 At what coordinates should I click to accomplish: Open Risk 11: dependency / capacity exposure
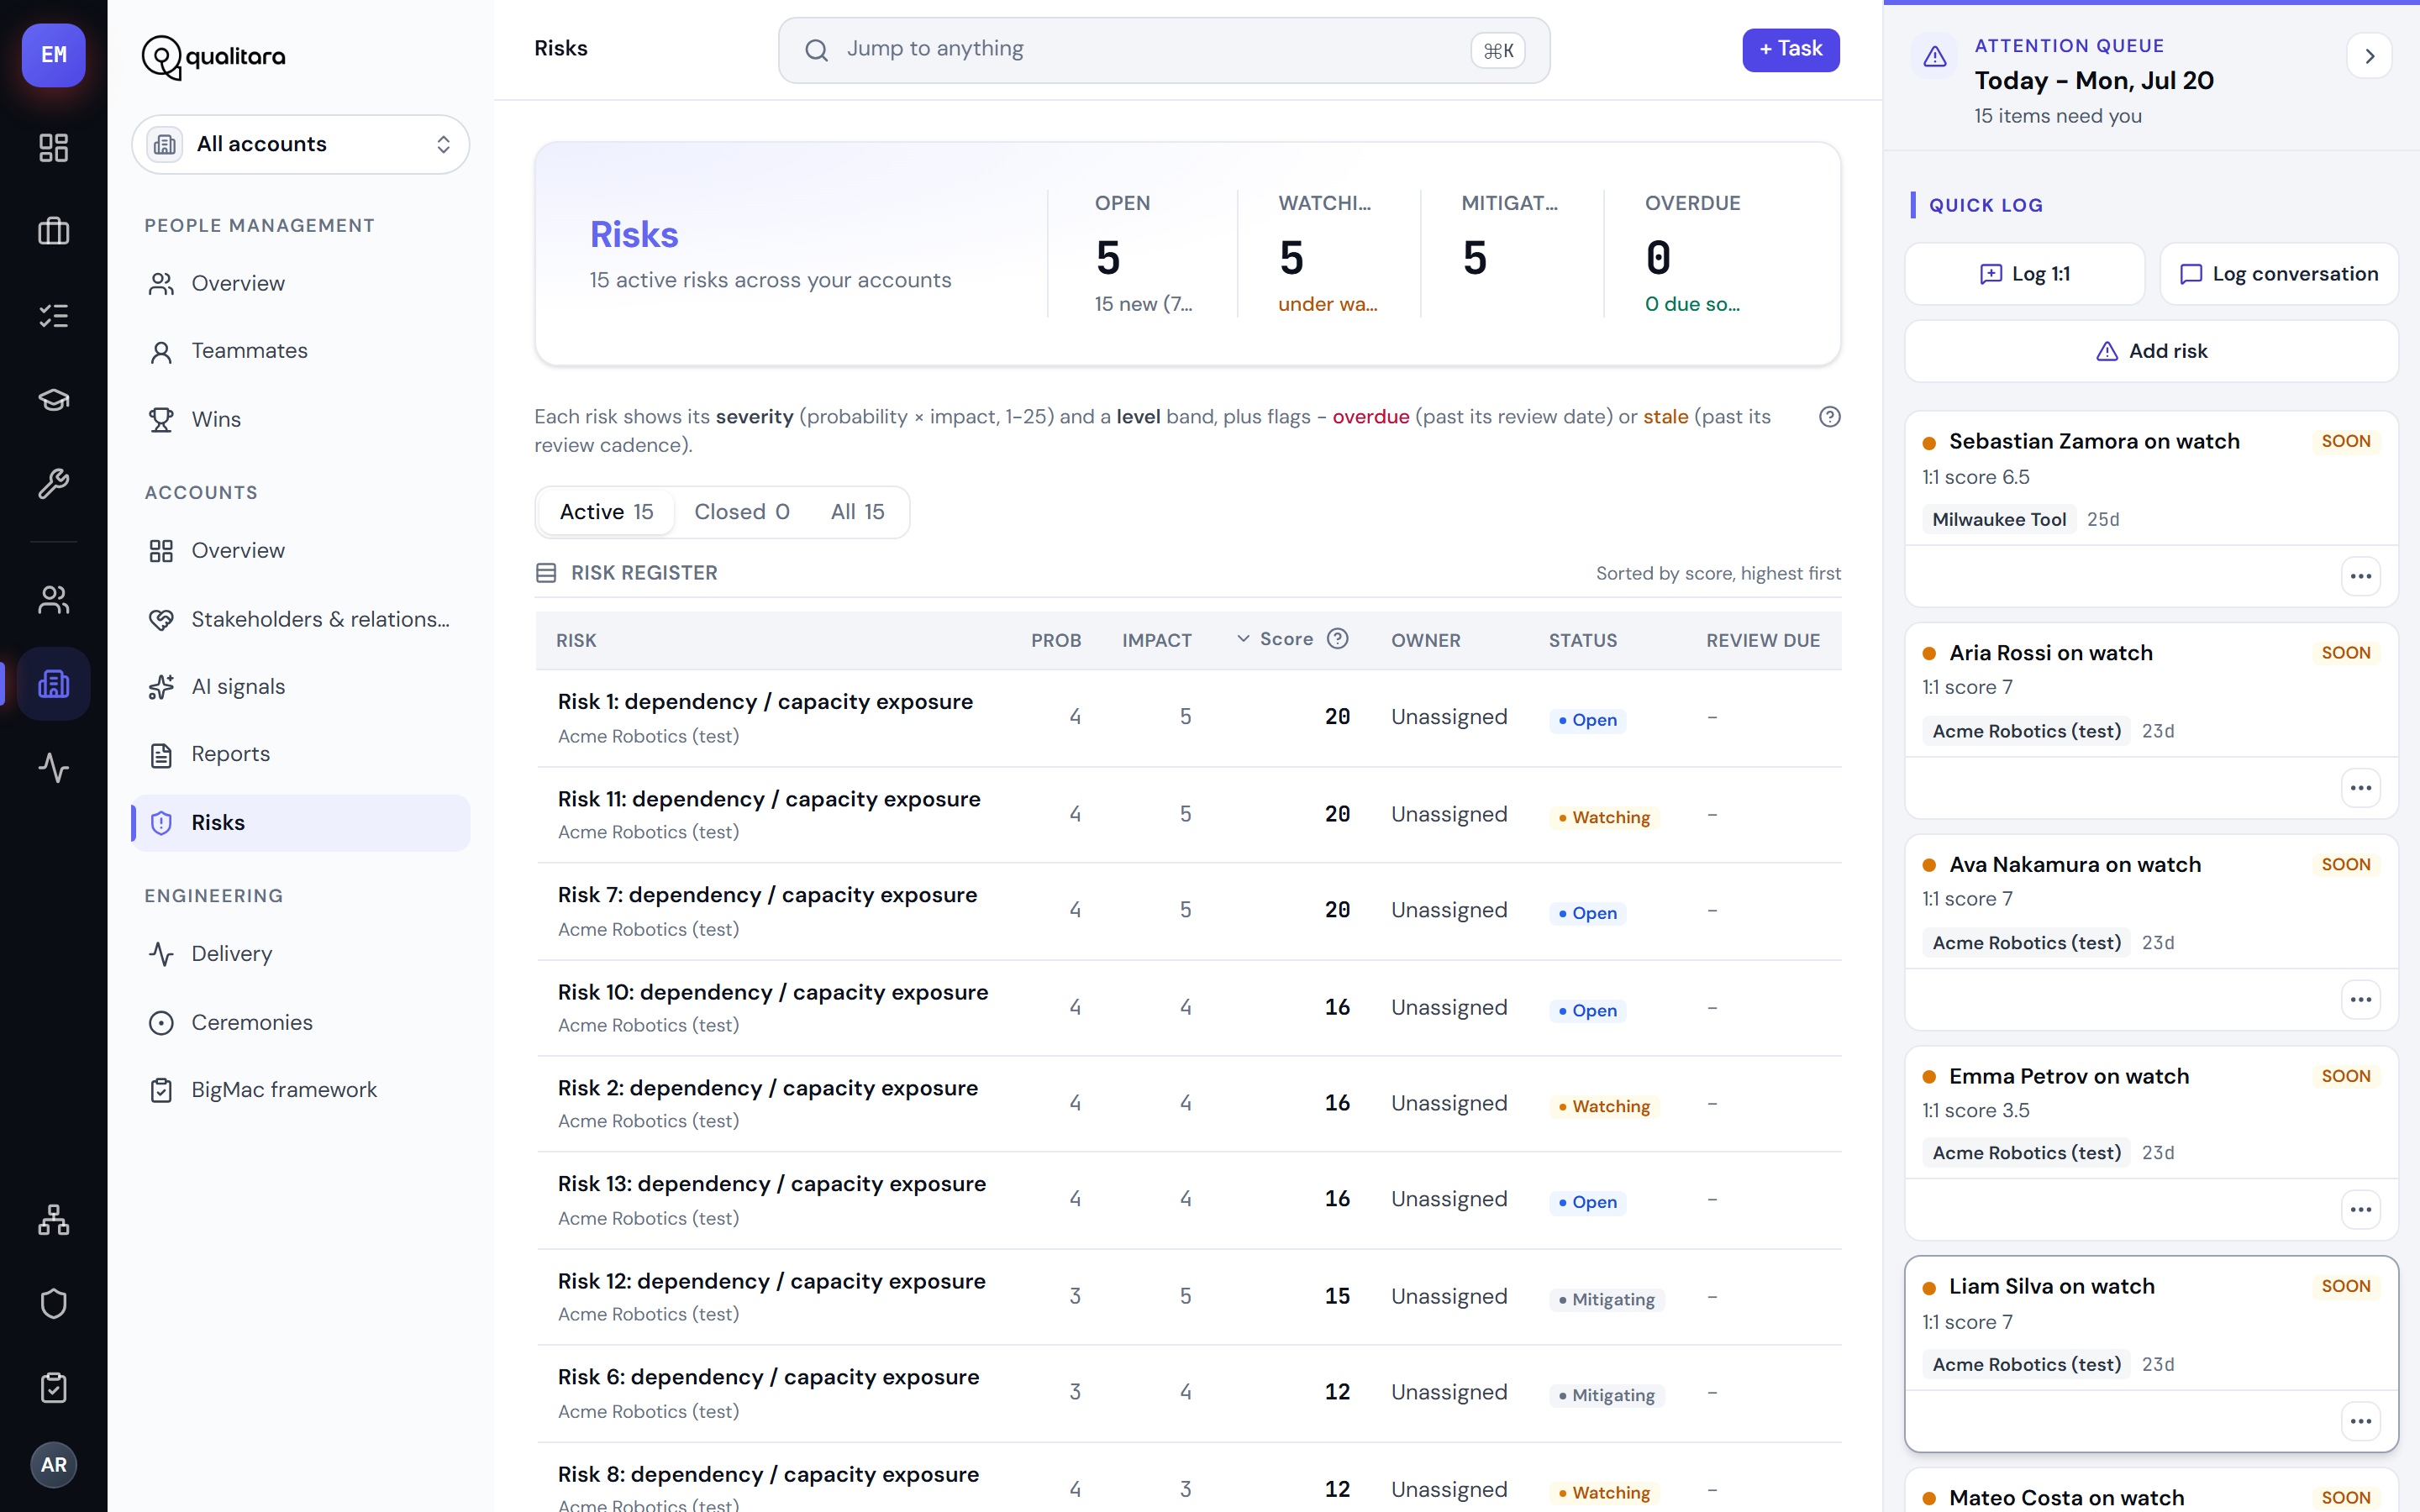coord(769,799)
